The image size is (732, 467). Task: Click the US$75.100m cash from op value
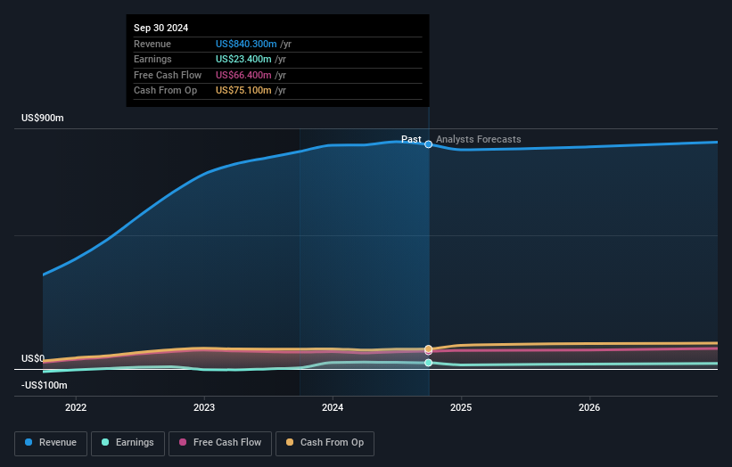pos(243,91)
